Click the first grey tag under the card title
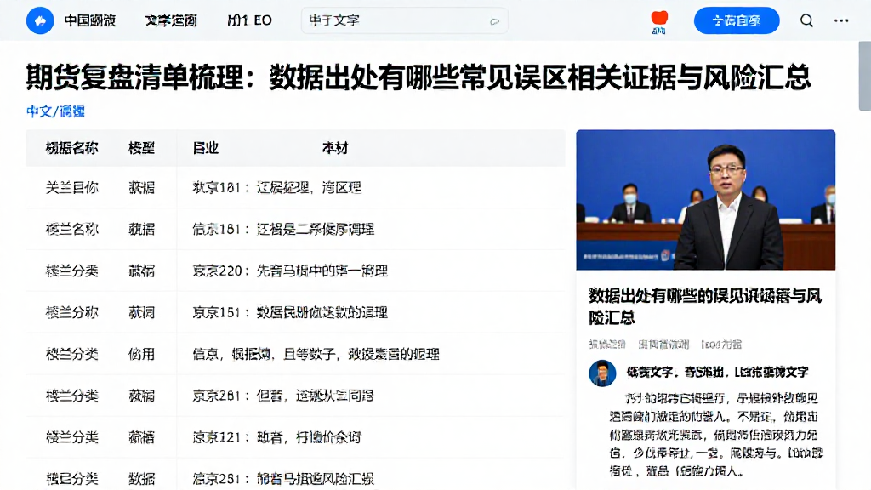 pyautogui.click(x=607, y=345)
